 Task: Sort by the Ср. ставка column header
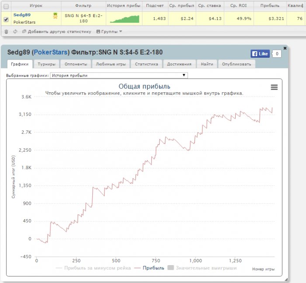point(210,6)
